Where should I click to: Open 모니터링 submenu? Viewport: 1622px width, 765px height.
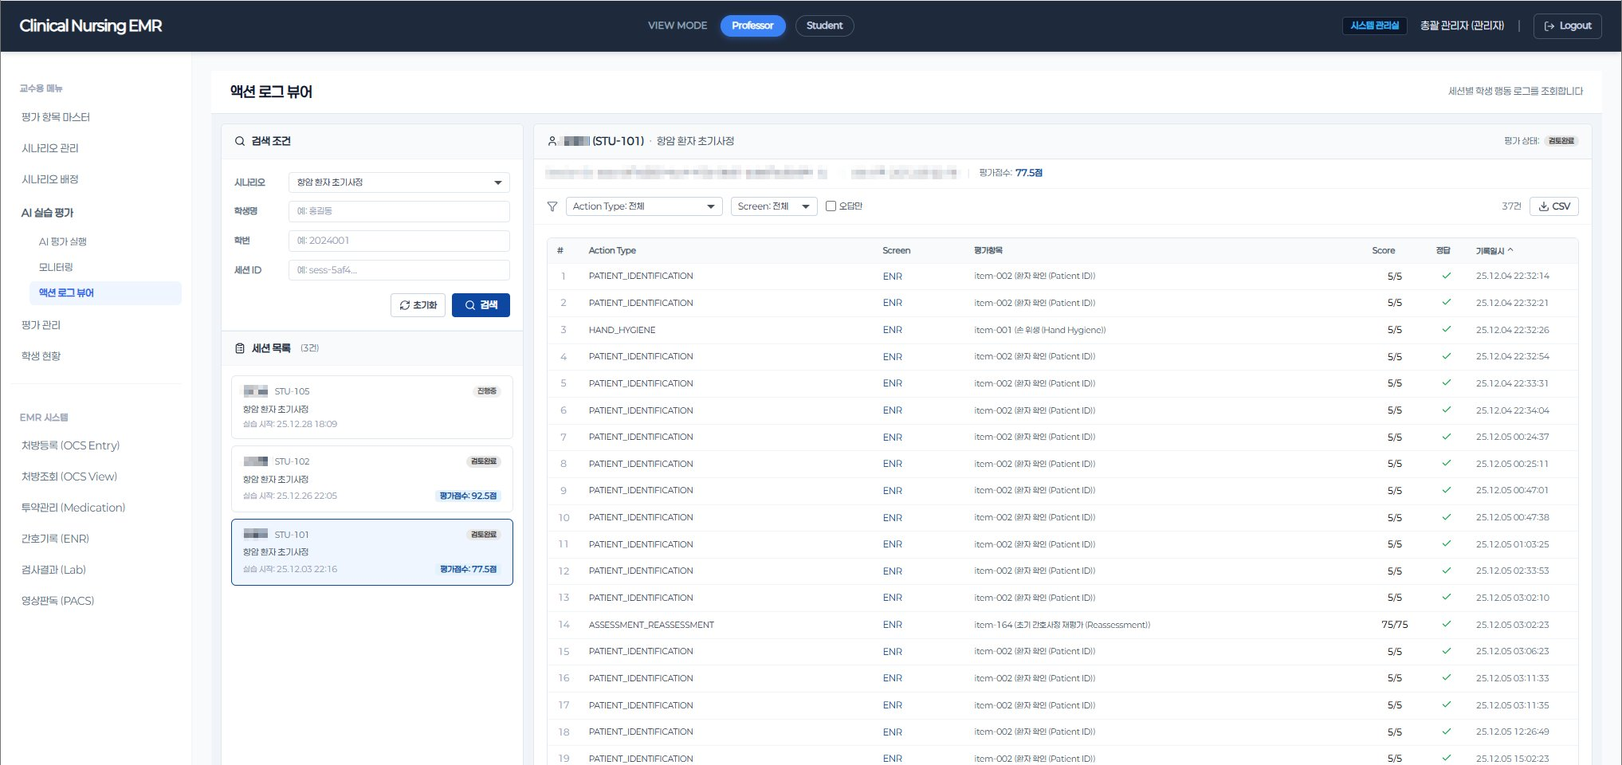pyautogui.click(x=56, y=267)
